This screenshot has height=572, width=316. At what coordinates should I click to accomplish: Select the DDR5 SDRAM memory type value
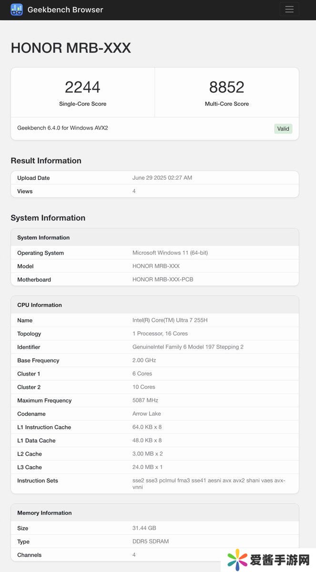click(150, 541)
